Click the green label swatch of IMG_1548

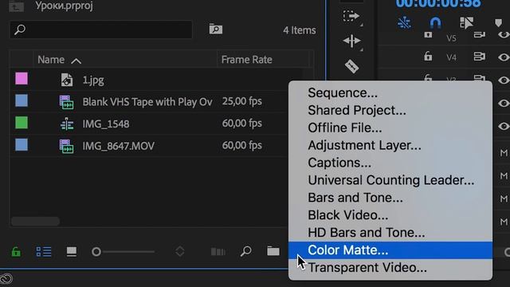(x=22, y=123)
